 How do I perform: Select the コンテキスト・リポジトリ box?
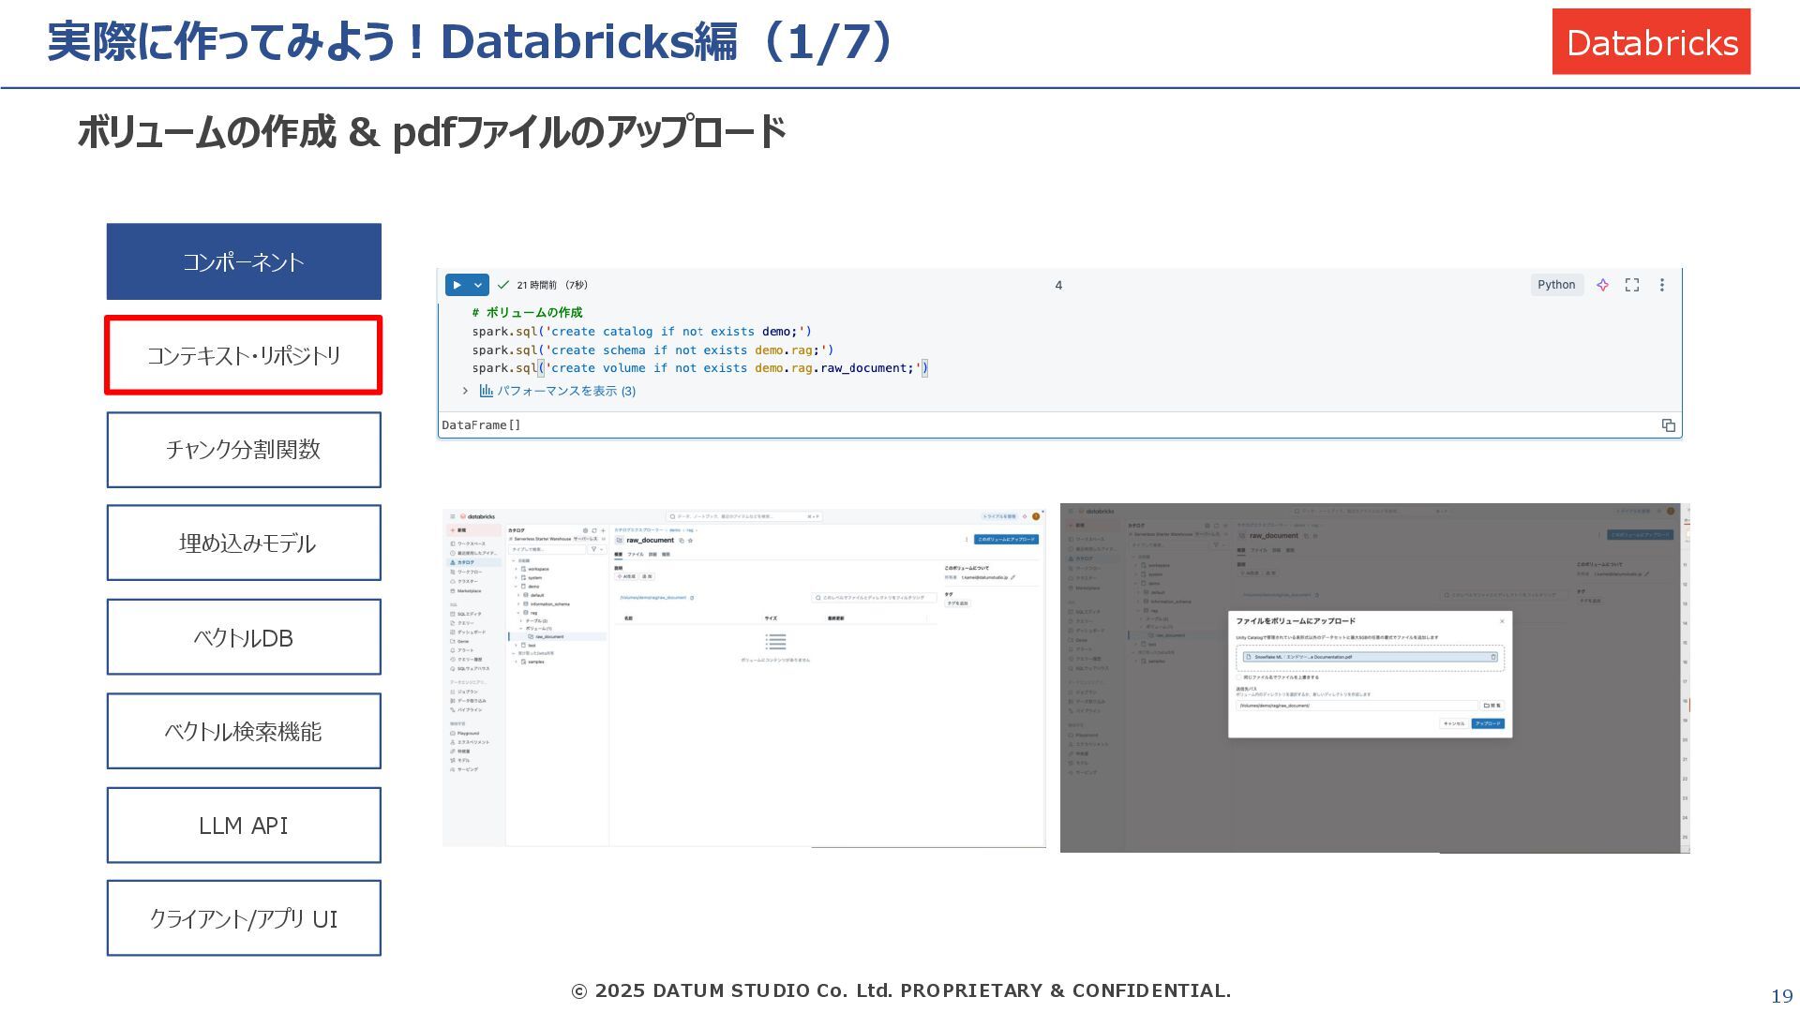pyautogui.click(x=244, y=355)
